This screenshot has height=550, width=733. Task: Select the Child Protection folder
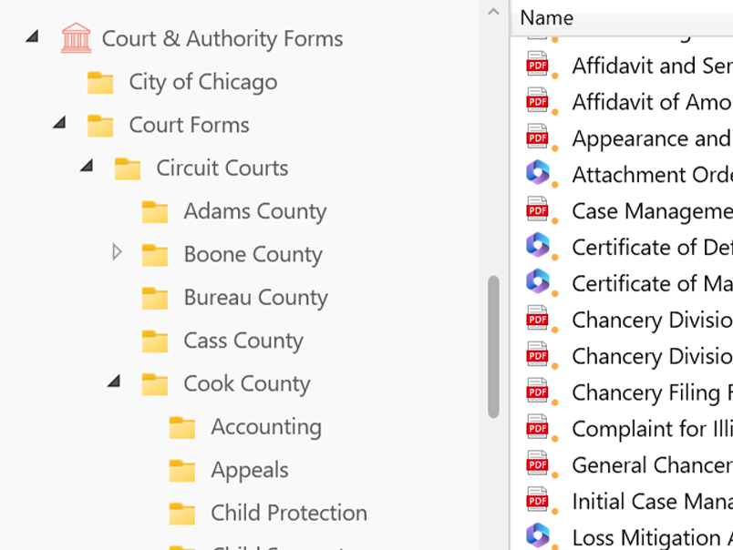click(x=288, y=513)
